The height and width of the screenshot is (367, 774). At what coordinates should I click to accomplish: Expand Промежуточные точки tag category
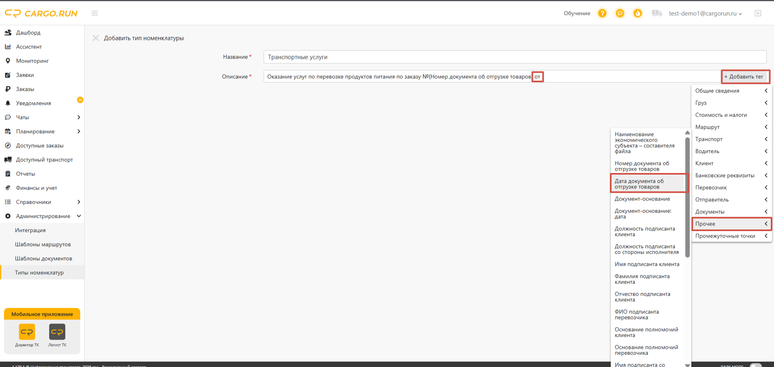tap(731, 236)
